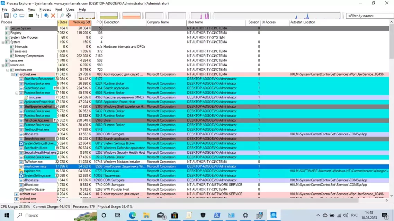394x221 pixels.
Task: Sort by the Company Name column header
Action: [x=166, y=22]
